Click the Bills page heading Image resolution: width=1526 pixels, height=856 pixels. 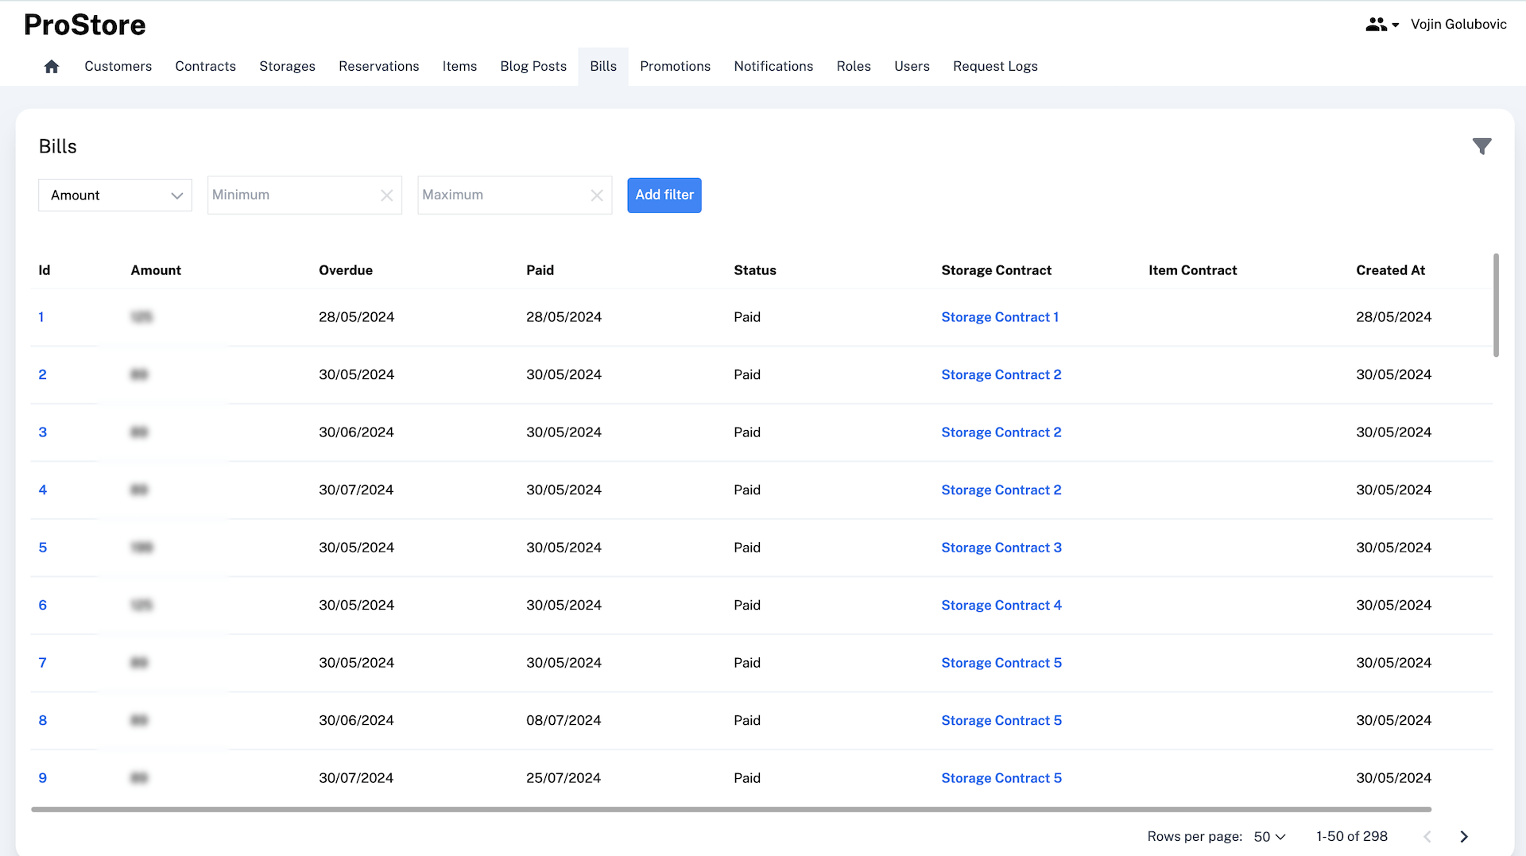click(x=58, y=146)
